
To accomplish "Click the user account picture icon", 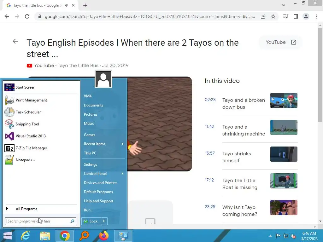I will 103,79.
